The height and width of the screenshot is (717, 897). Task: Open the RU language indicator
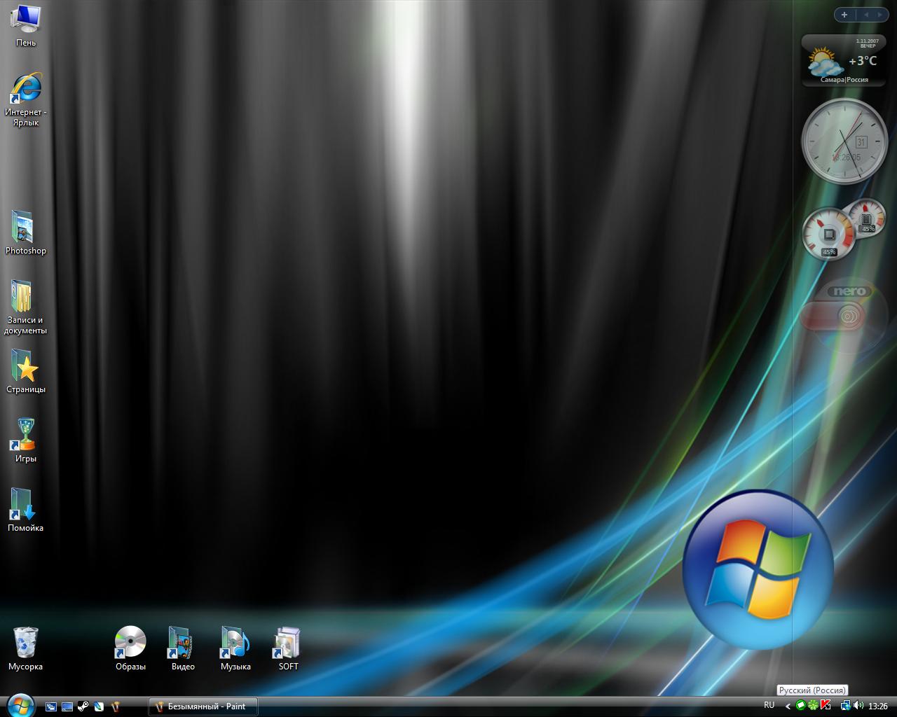[769, 706]
